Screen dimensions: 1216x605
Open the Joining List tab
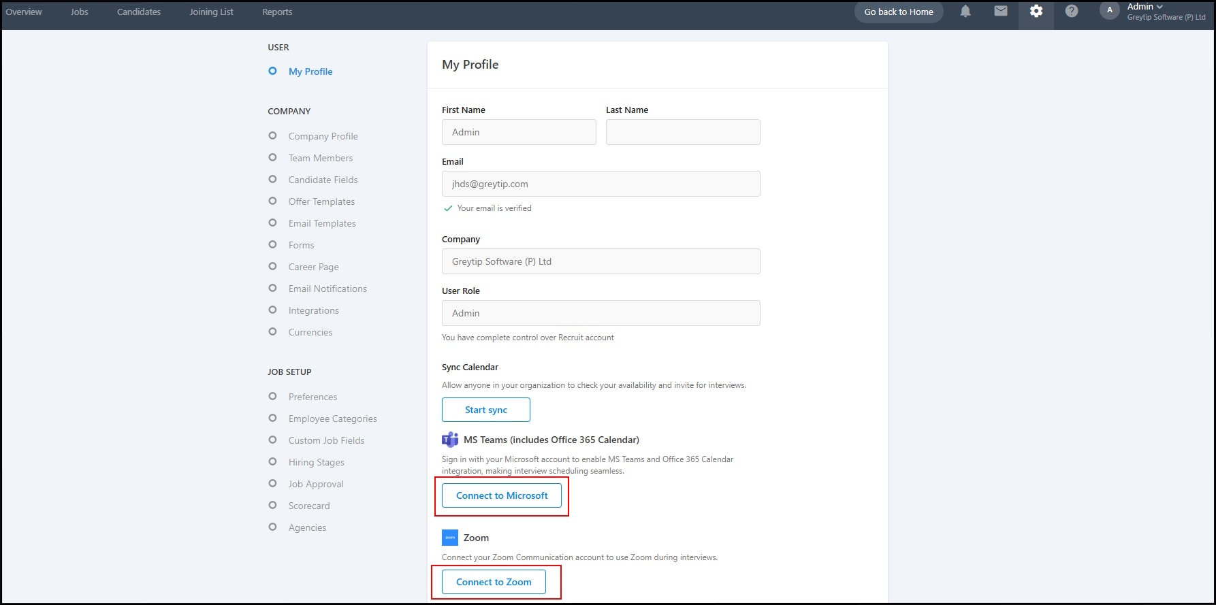pos(212,12)
